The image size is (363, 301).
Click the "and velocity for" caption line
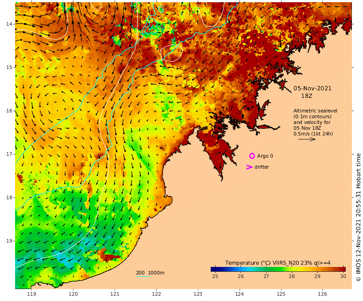point(312,122)
